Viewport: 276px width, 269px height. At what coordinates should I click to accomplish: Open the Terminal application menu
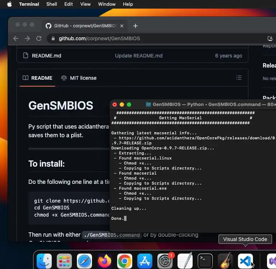(29, 4)
